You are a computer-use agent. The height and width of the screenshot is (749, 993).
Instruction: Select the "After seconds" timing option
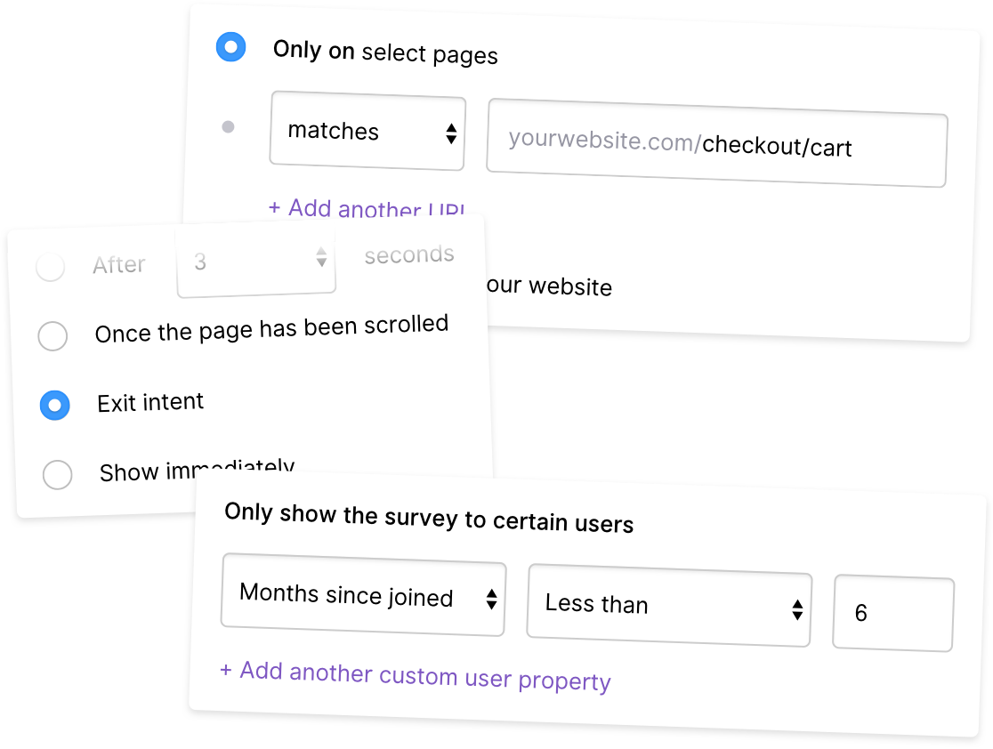pos(51,264)
